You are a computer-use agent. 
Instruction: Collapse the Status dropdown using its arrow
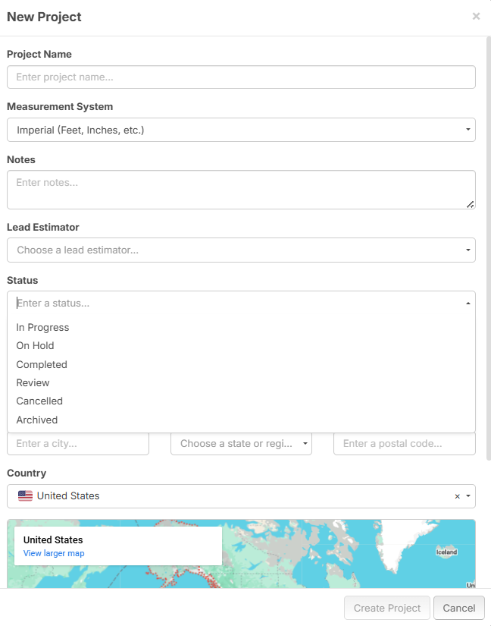pos(468,304)
